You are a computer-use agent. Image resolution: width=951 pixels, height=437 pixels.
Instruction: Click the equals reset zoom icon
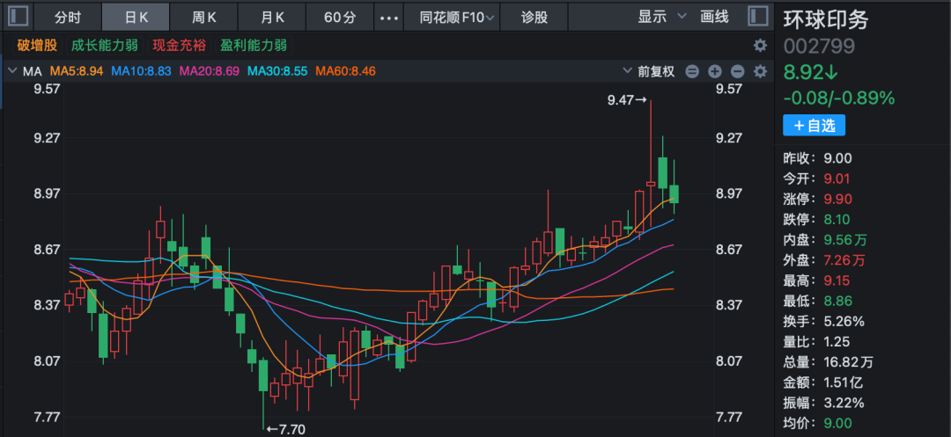coord(692,71)
